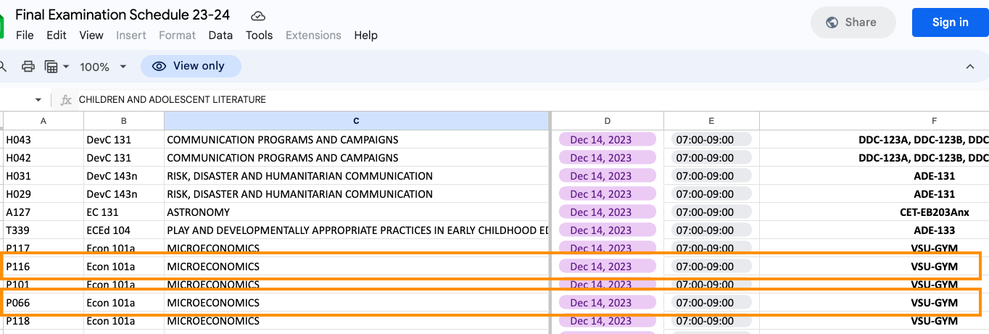The width and height of the screenshot is (989, 334).
Task: Click the search magnifier icon in toolbar
Action: point(3,67)
